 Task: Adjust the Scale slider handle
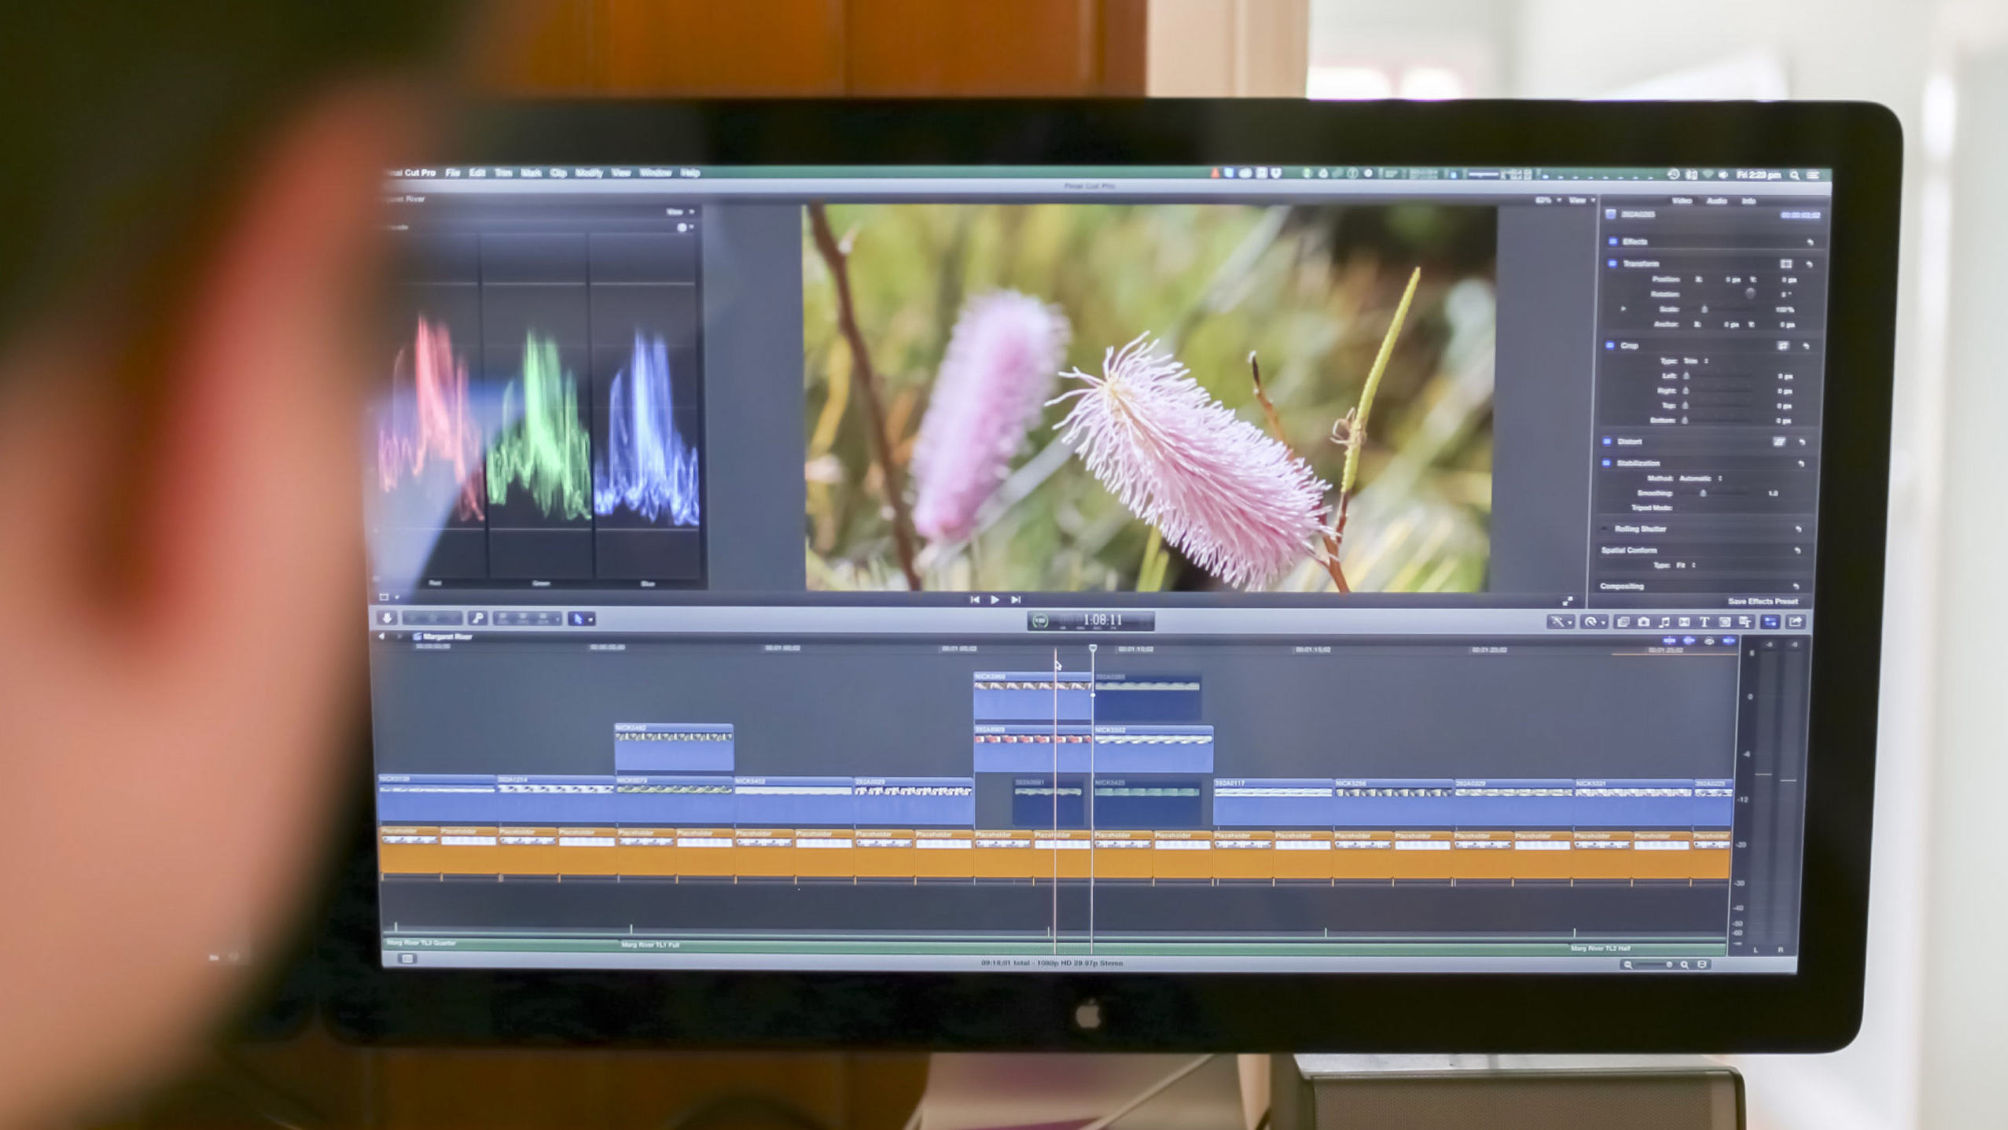click(x=1705, y=309)
